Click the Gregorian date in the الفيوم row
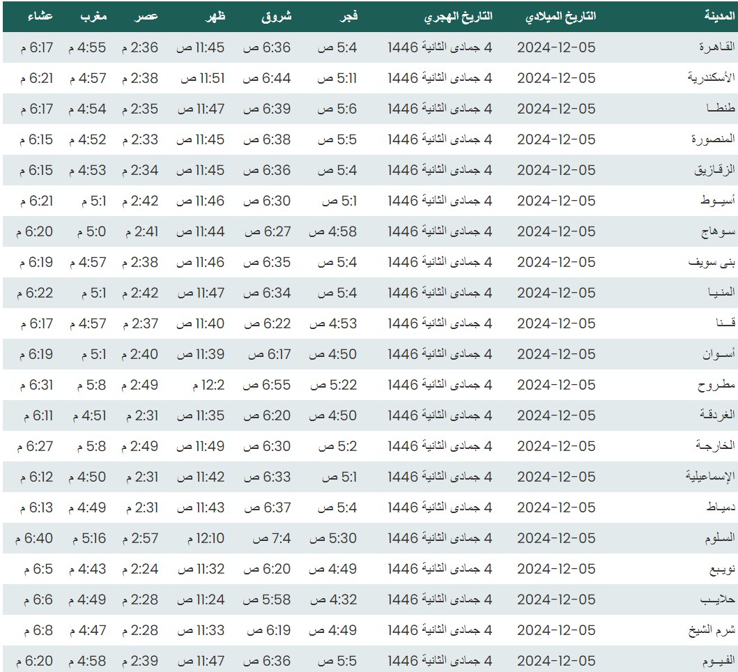 pyautogui.click(x=556, y=661)
